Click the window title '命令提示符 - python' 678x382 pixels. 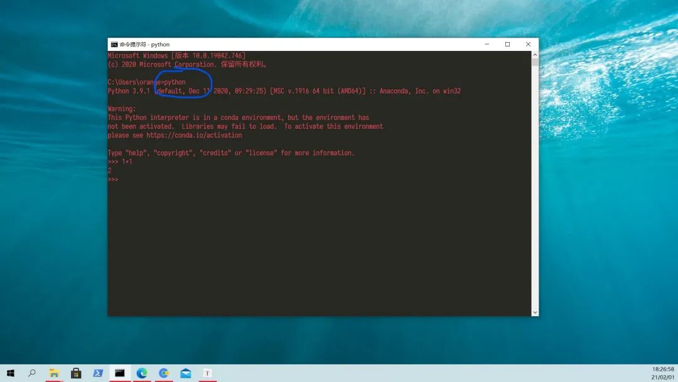click(x=144, y=45)
